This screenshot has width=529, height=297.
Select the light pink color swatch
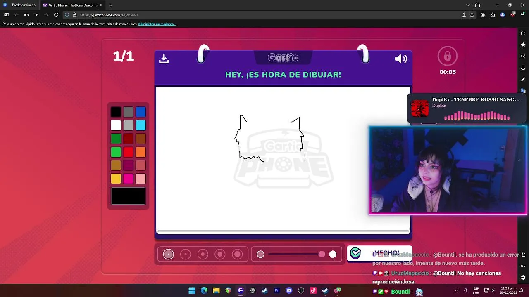(x=141, y=179)
